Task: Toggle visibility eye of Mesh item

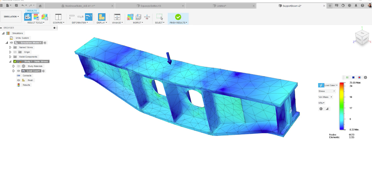Action: point(19,80)
